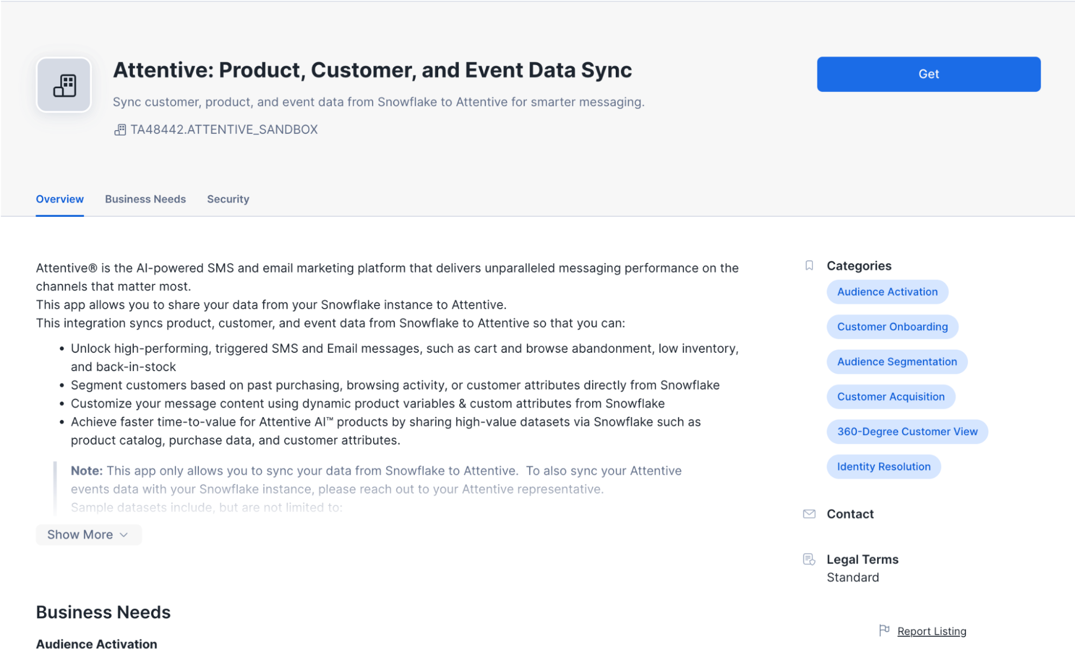Click the flag icon next to Report Listing
1075x655 pixels.
pos(884,630)
